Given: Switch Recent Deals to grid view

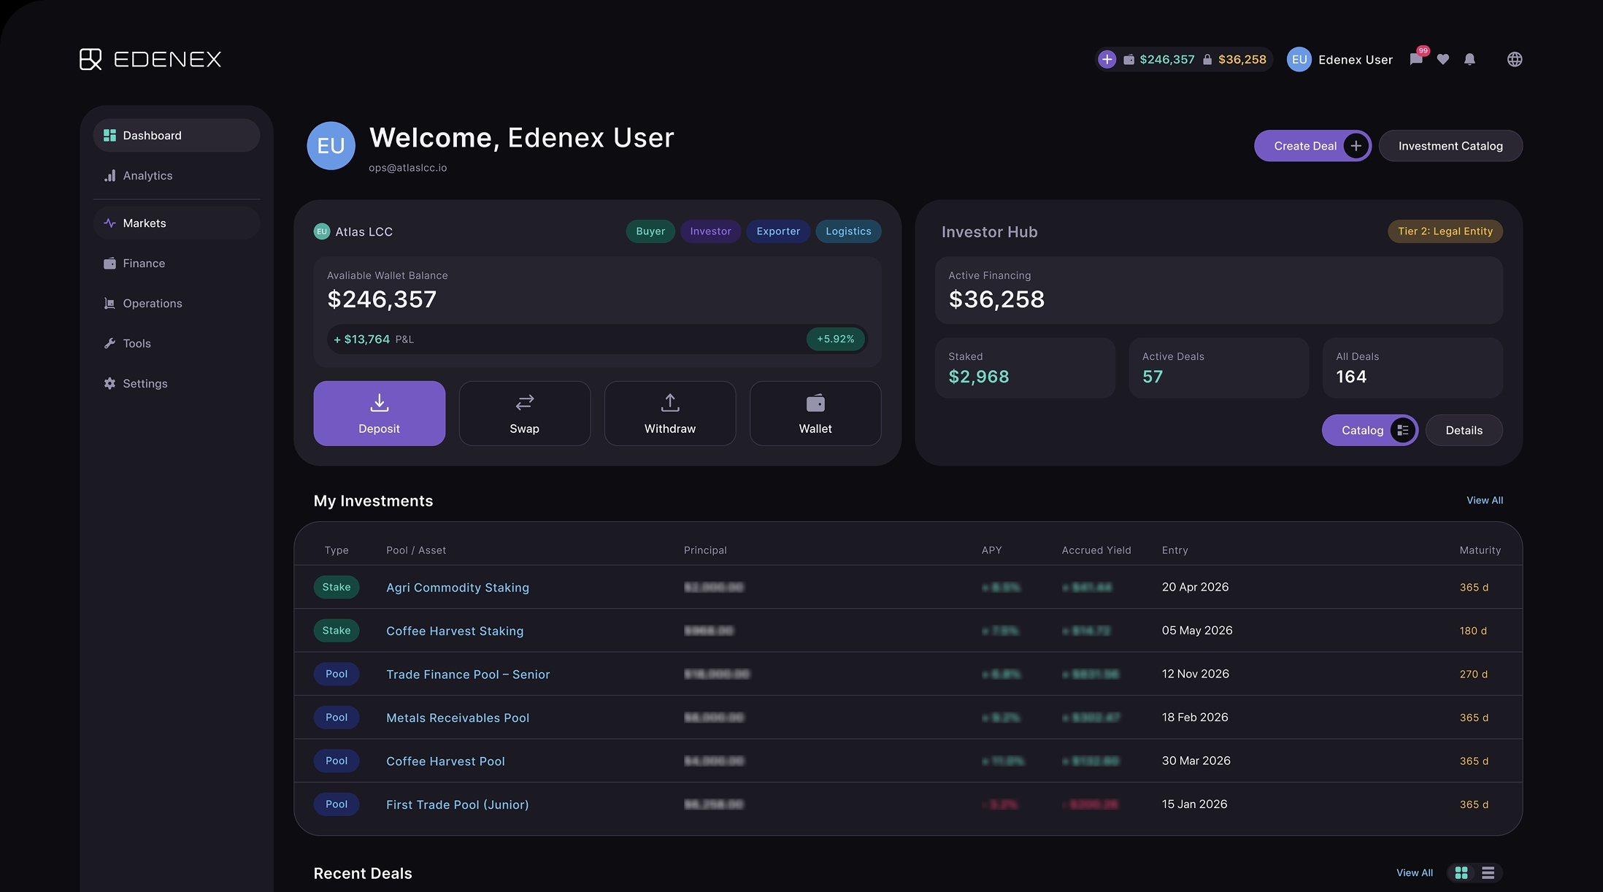Looking at the screenshot, I should (x=1461, y=872).
